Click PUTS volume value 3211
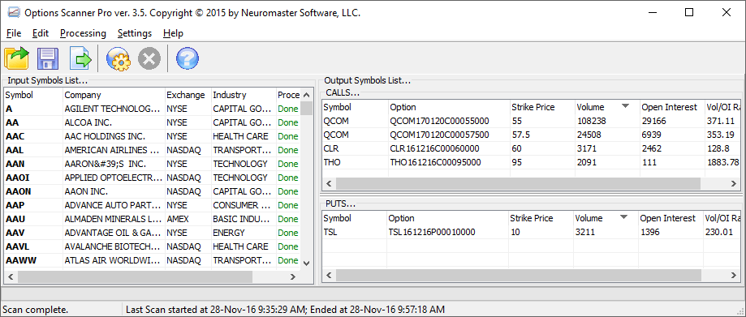The height and width of the screenshot is (317, 746). coord(585,233)
